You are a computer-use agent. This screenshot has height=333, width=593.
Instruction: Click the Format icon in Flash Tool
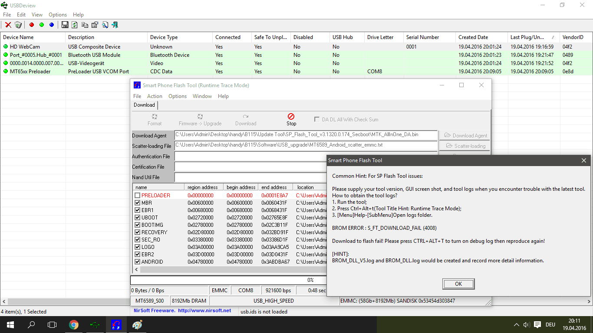coord(155,117)
